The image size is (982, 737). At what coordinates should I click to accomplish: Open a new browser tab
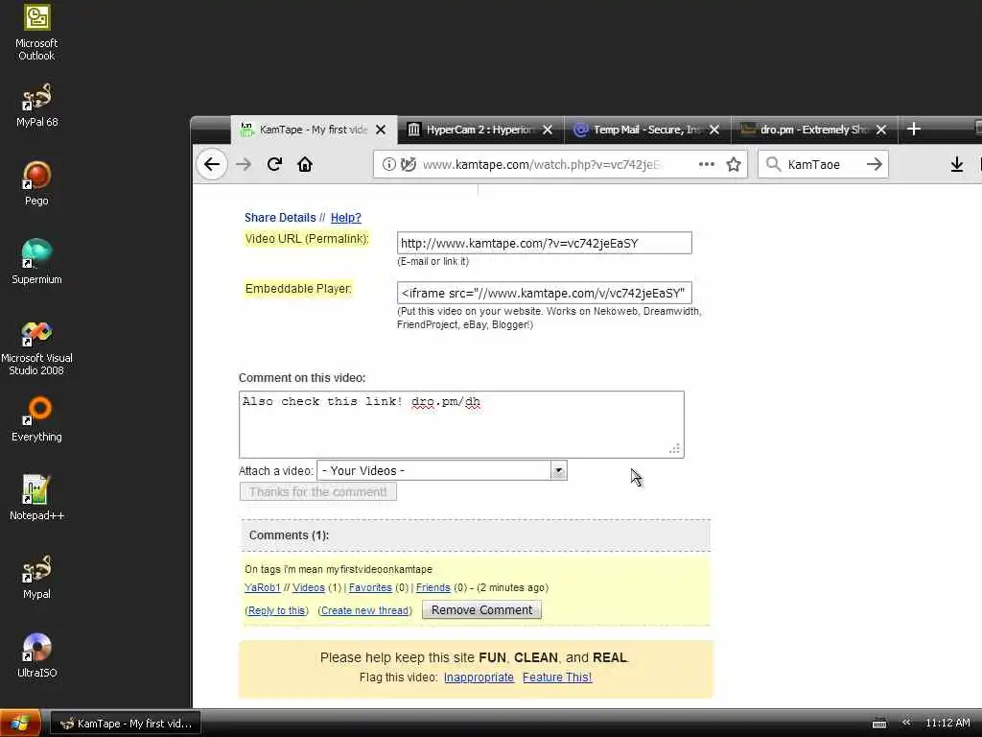click(x=914, y=130)
